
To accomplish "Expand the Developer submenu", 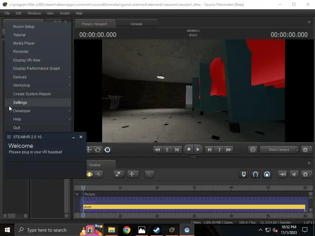I will tap(38, 111).
